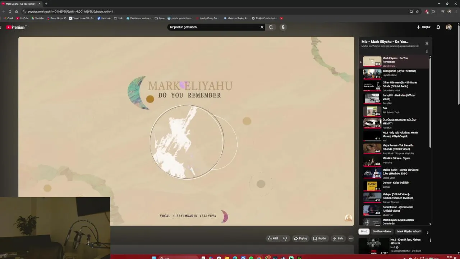Viewport: 460px width, 259px height.
Task: Download video with İndir button
Action: click(x=338, y=238)
